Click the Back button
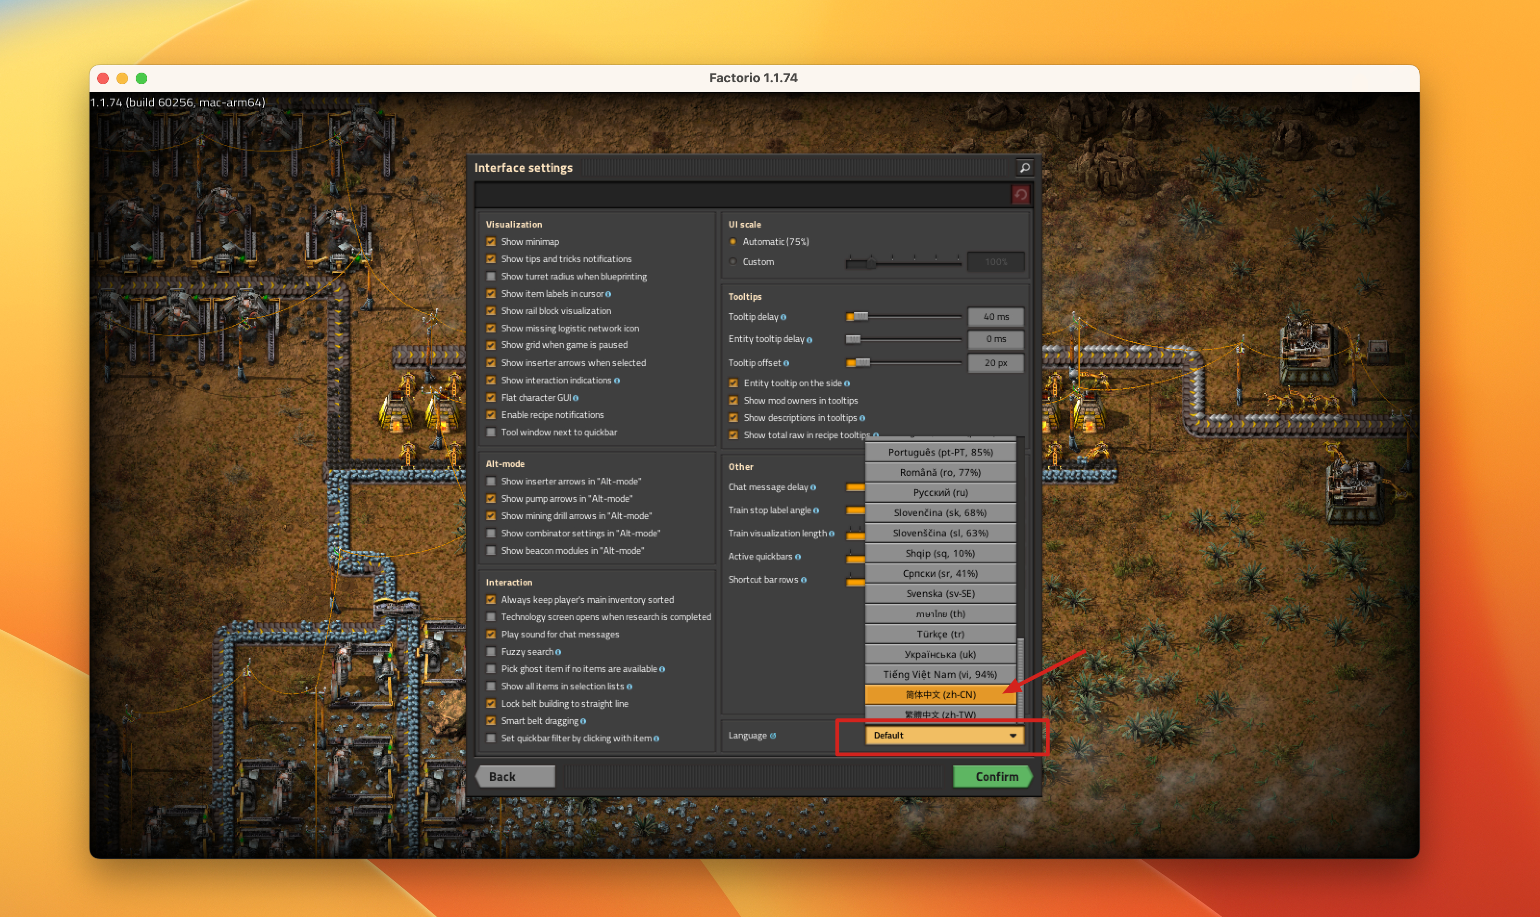Screen dimensions: 1540x917 click(x=515, y=777)
